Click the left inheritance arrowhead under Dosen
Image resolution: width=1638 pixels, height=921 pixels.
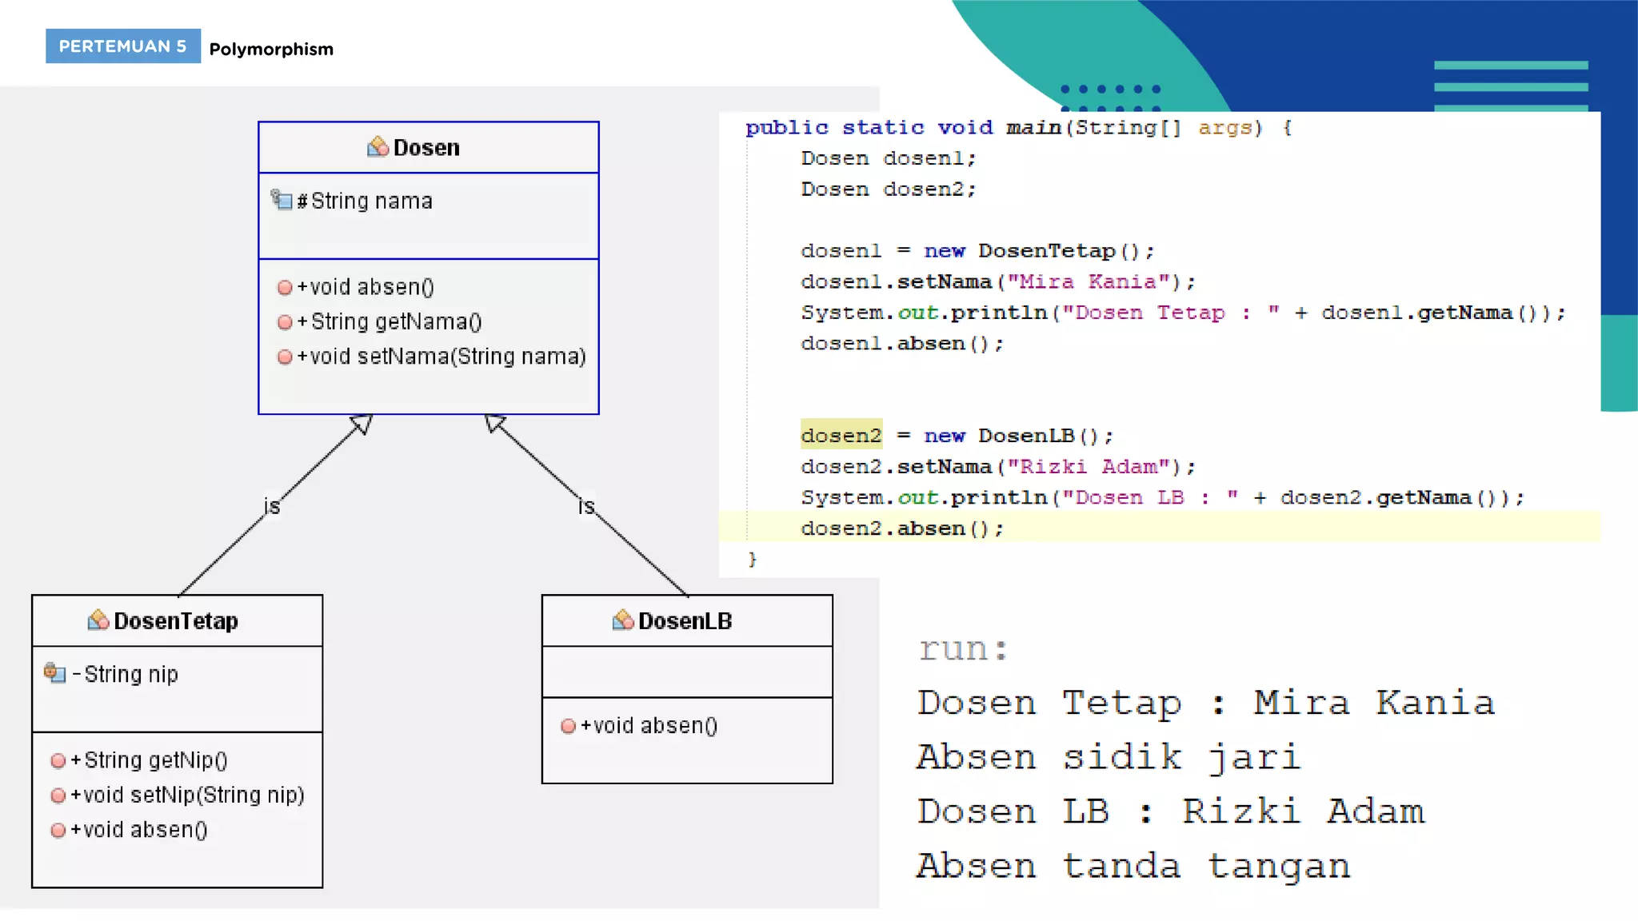[x=362, y=424]
